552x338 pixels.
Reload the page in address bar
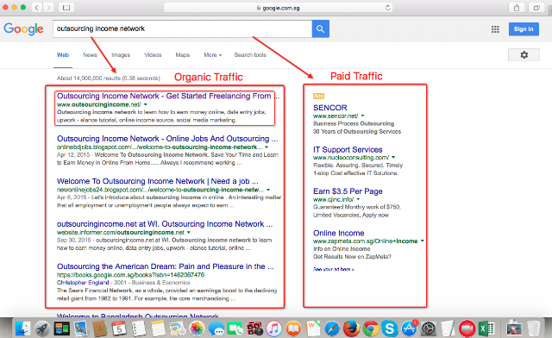(x=387, y=8)
